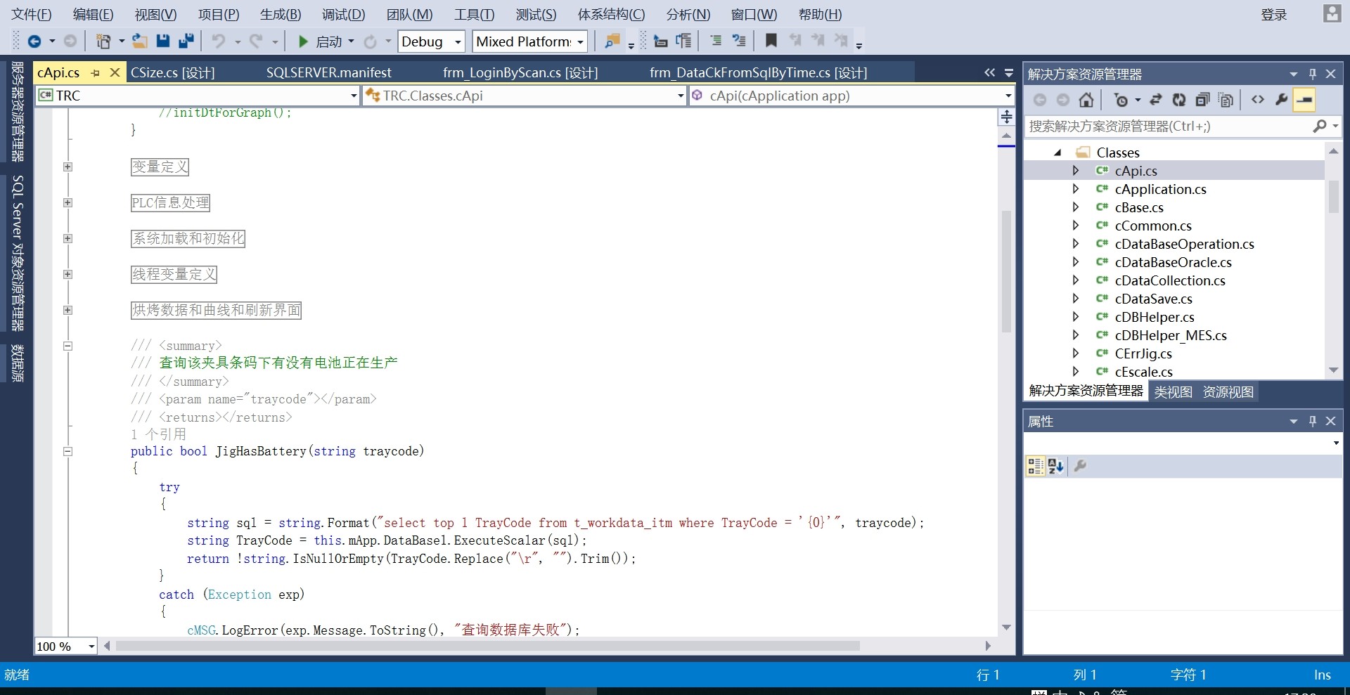This screenshot has width=1350, height=695.
Task: Click Collapse All in Solution Explorer toolbar
Action: click(1202, 100)
